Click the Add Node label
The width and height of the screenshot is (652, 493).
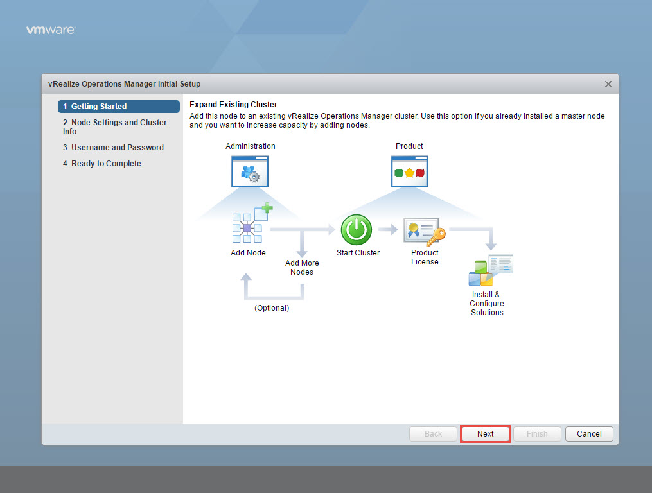tap(248, 253)
